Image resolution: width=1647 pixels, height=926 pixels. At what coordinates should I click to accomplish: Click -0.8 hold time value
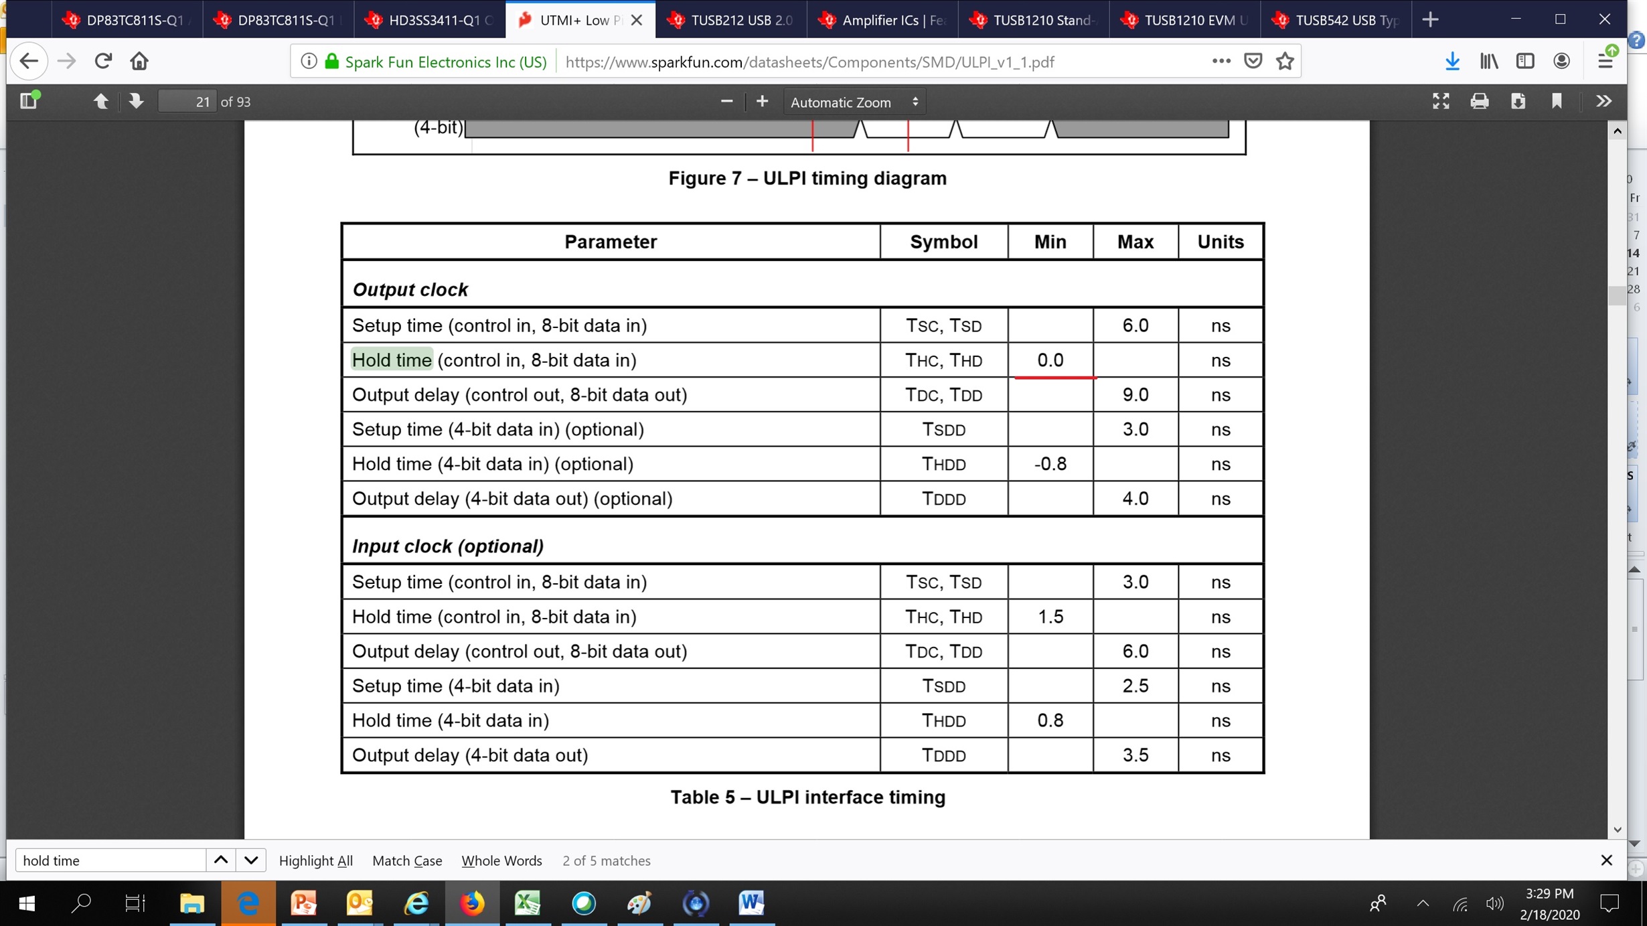[1050, 464]
